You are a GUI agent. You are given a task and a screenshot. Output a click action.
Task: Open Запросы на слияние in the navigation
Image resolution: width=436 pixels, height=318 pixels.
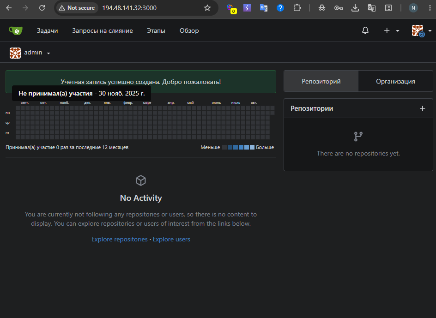click(103, 30)
